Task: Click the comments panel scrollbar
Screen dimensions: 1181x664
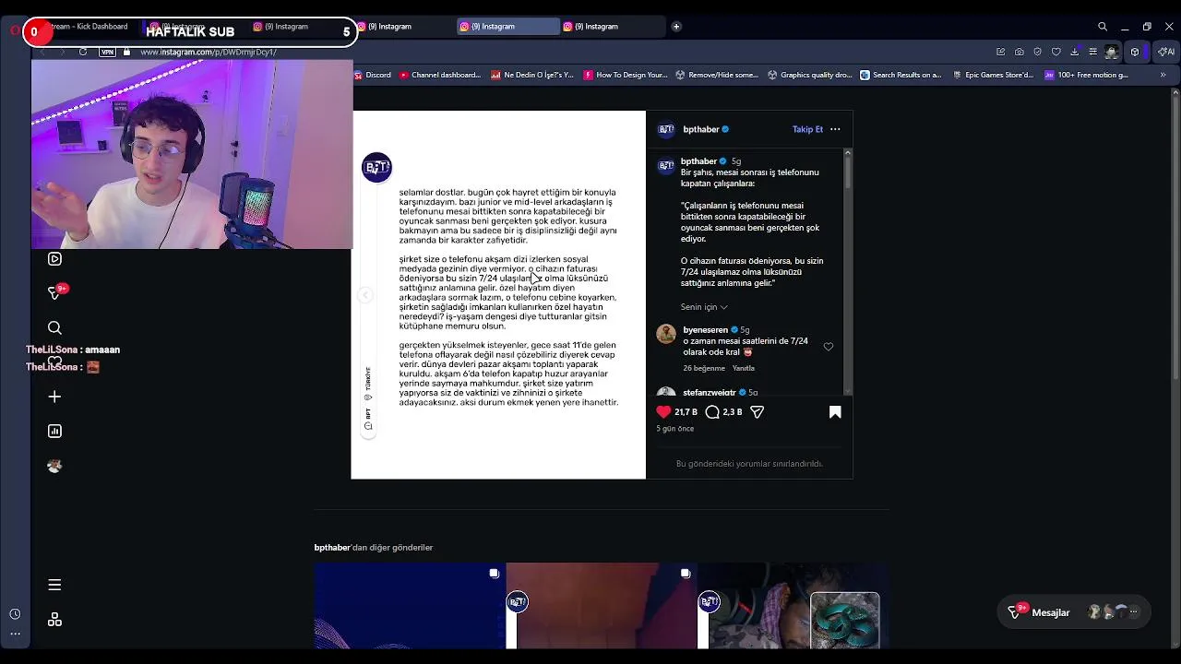Action: click(x=848, y=171)
